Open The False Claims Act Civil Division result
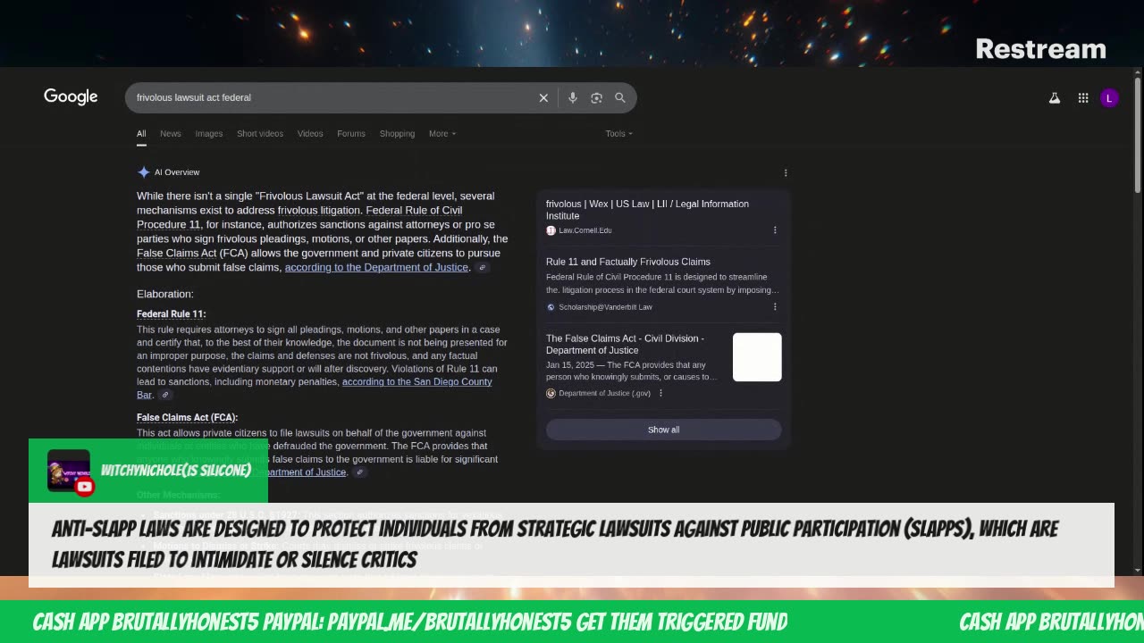 [626, 345]
